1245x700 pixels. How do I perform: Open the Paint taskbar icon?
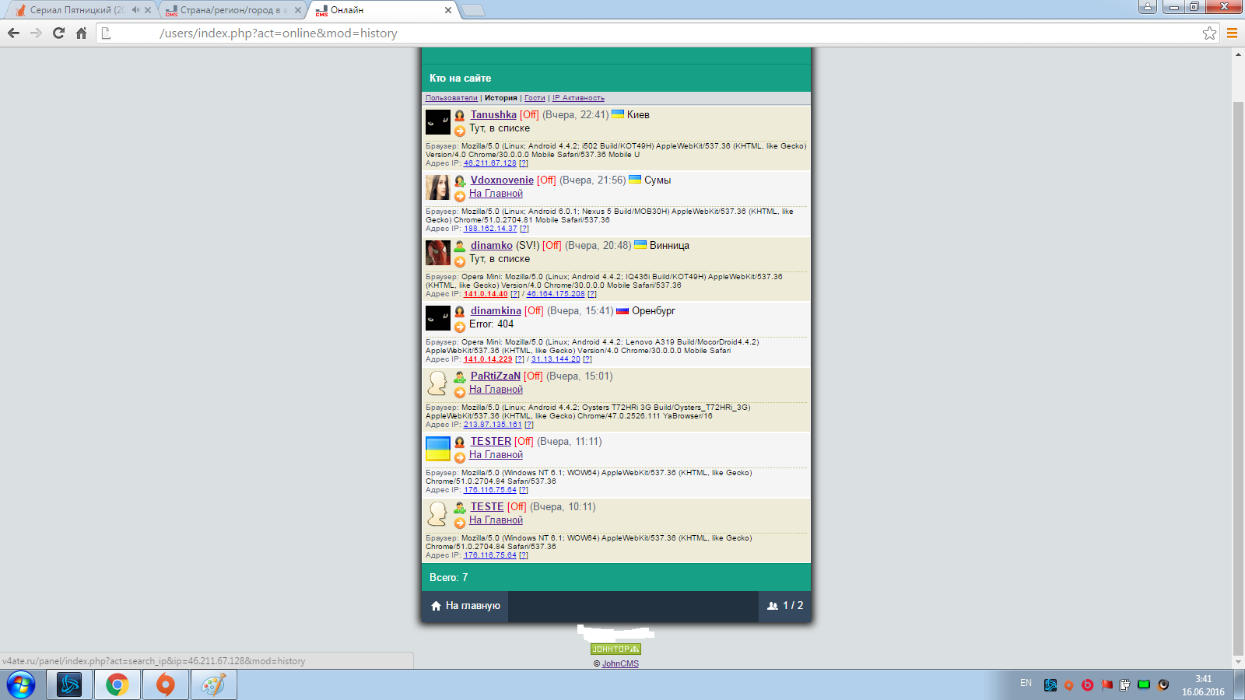point(214,685)
